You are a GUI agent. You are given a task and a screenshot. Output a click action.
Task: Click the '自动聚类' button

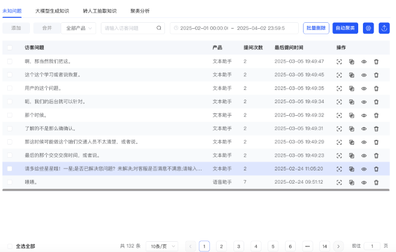click(344, 28)
